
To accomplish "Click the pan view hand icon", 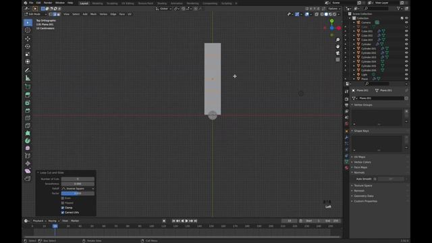I will pyautogui.click(x=337, y=47).
